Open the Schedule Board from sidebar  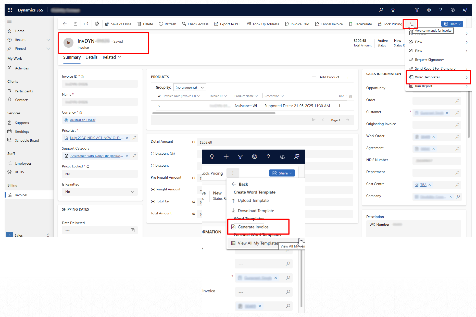(27, 140)
